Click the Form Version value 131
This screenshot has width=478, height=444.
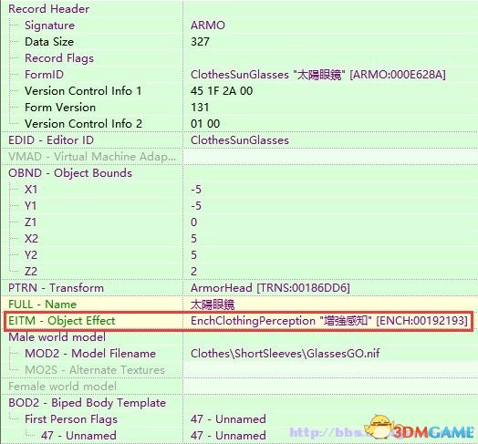(200, 108)
